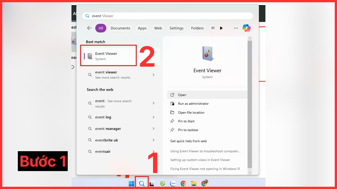
Task: Click the preview pane vertical scrollbar thumb
Action: [250, 104]
